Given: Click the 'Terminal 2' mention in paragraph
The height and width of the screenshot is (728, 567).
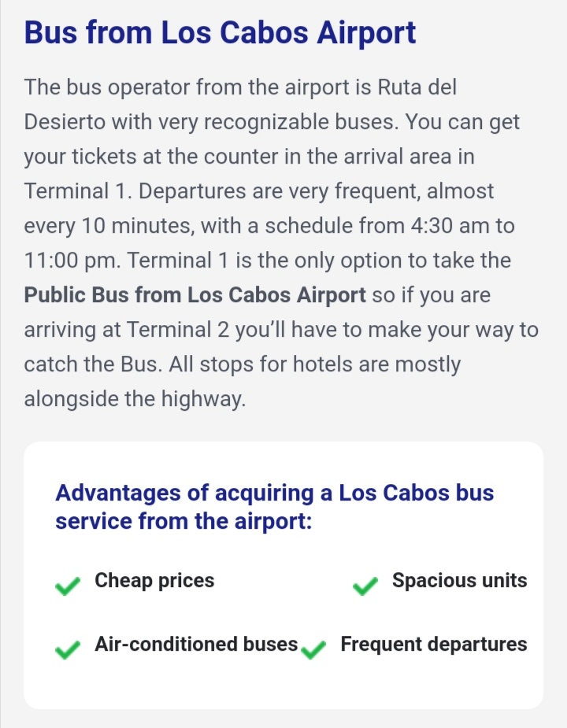Looking at the screenshot, I should [177, 330].
